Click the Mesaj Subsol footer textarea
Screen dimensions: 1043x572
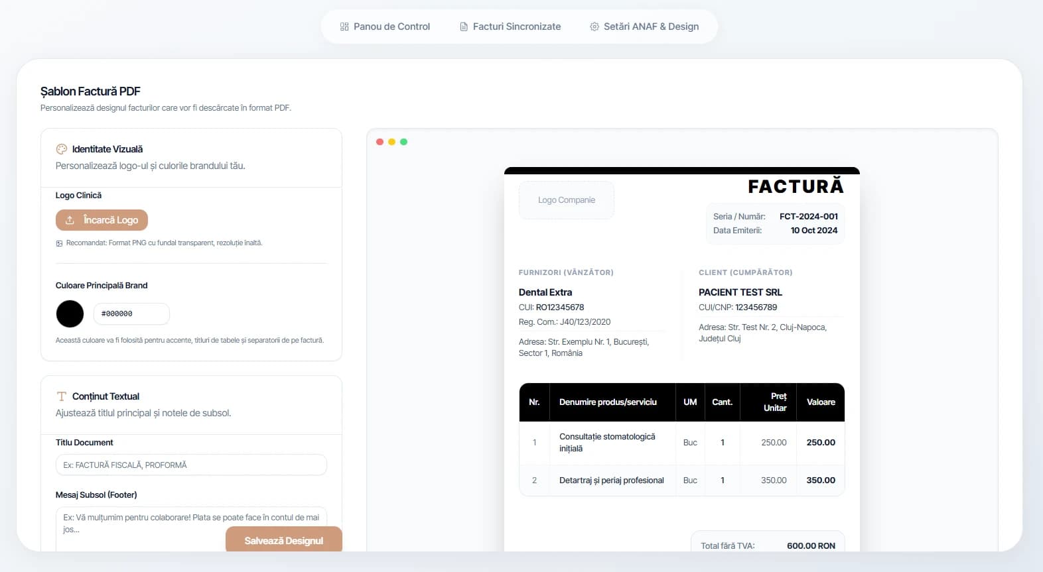[x=191, y=529]
